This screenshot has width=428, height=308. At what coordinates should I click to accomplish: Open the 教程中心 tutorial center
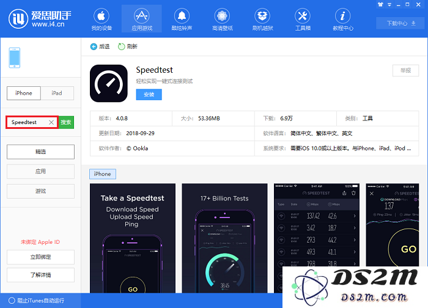coord(343,19)
